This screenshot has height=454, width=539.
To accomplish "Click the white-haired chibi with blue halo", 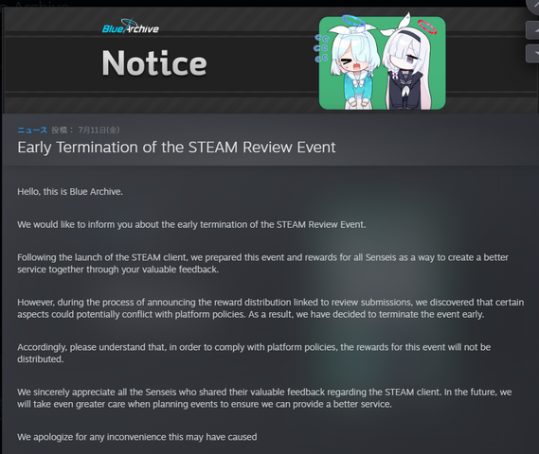I will pos(352,65).
